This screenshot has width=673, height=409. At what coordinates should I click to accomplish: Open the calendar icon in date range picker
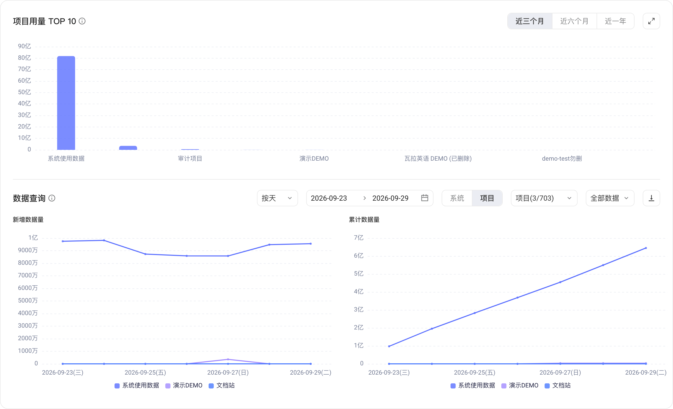[x=424, y=198]
